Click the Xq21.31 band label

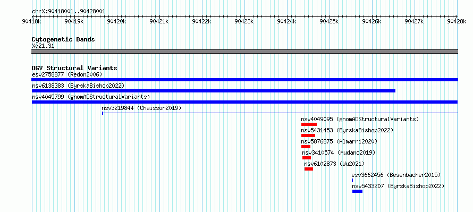coord(43,46)
